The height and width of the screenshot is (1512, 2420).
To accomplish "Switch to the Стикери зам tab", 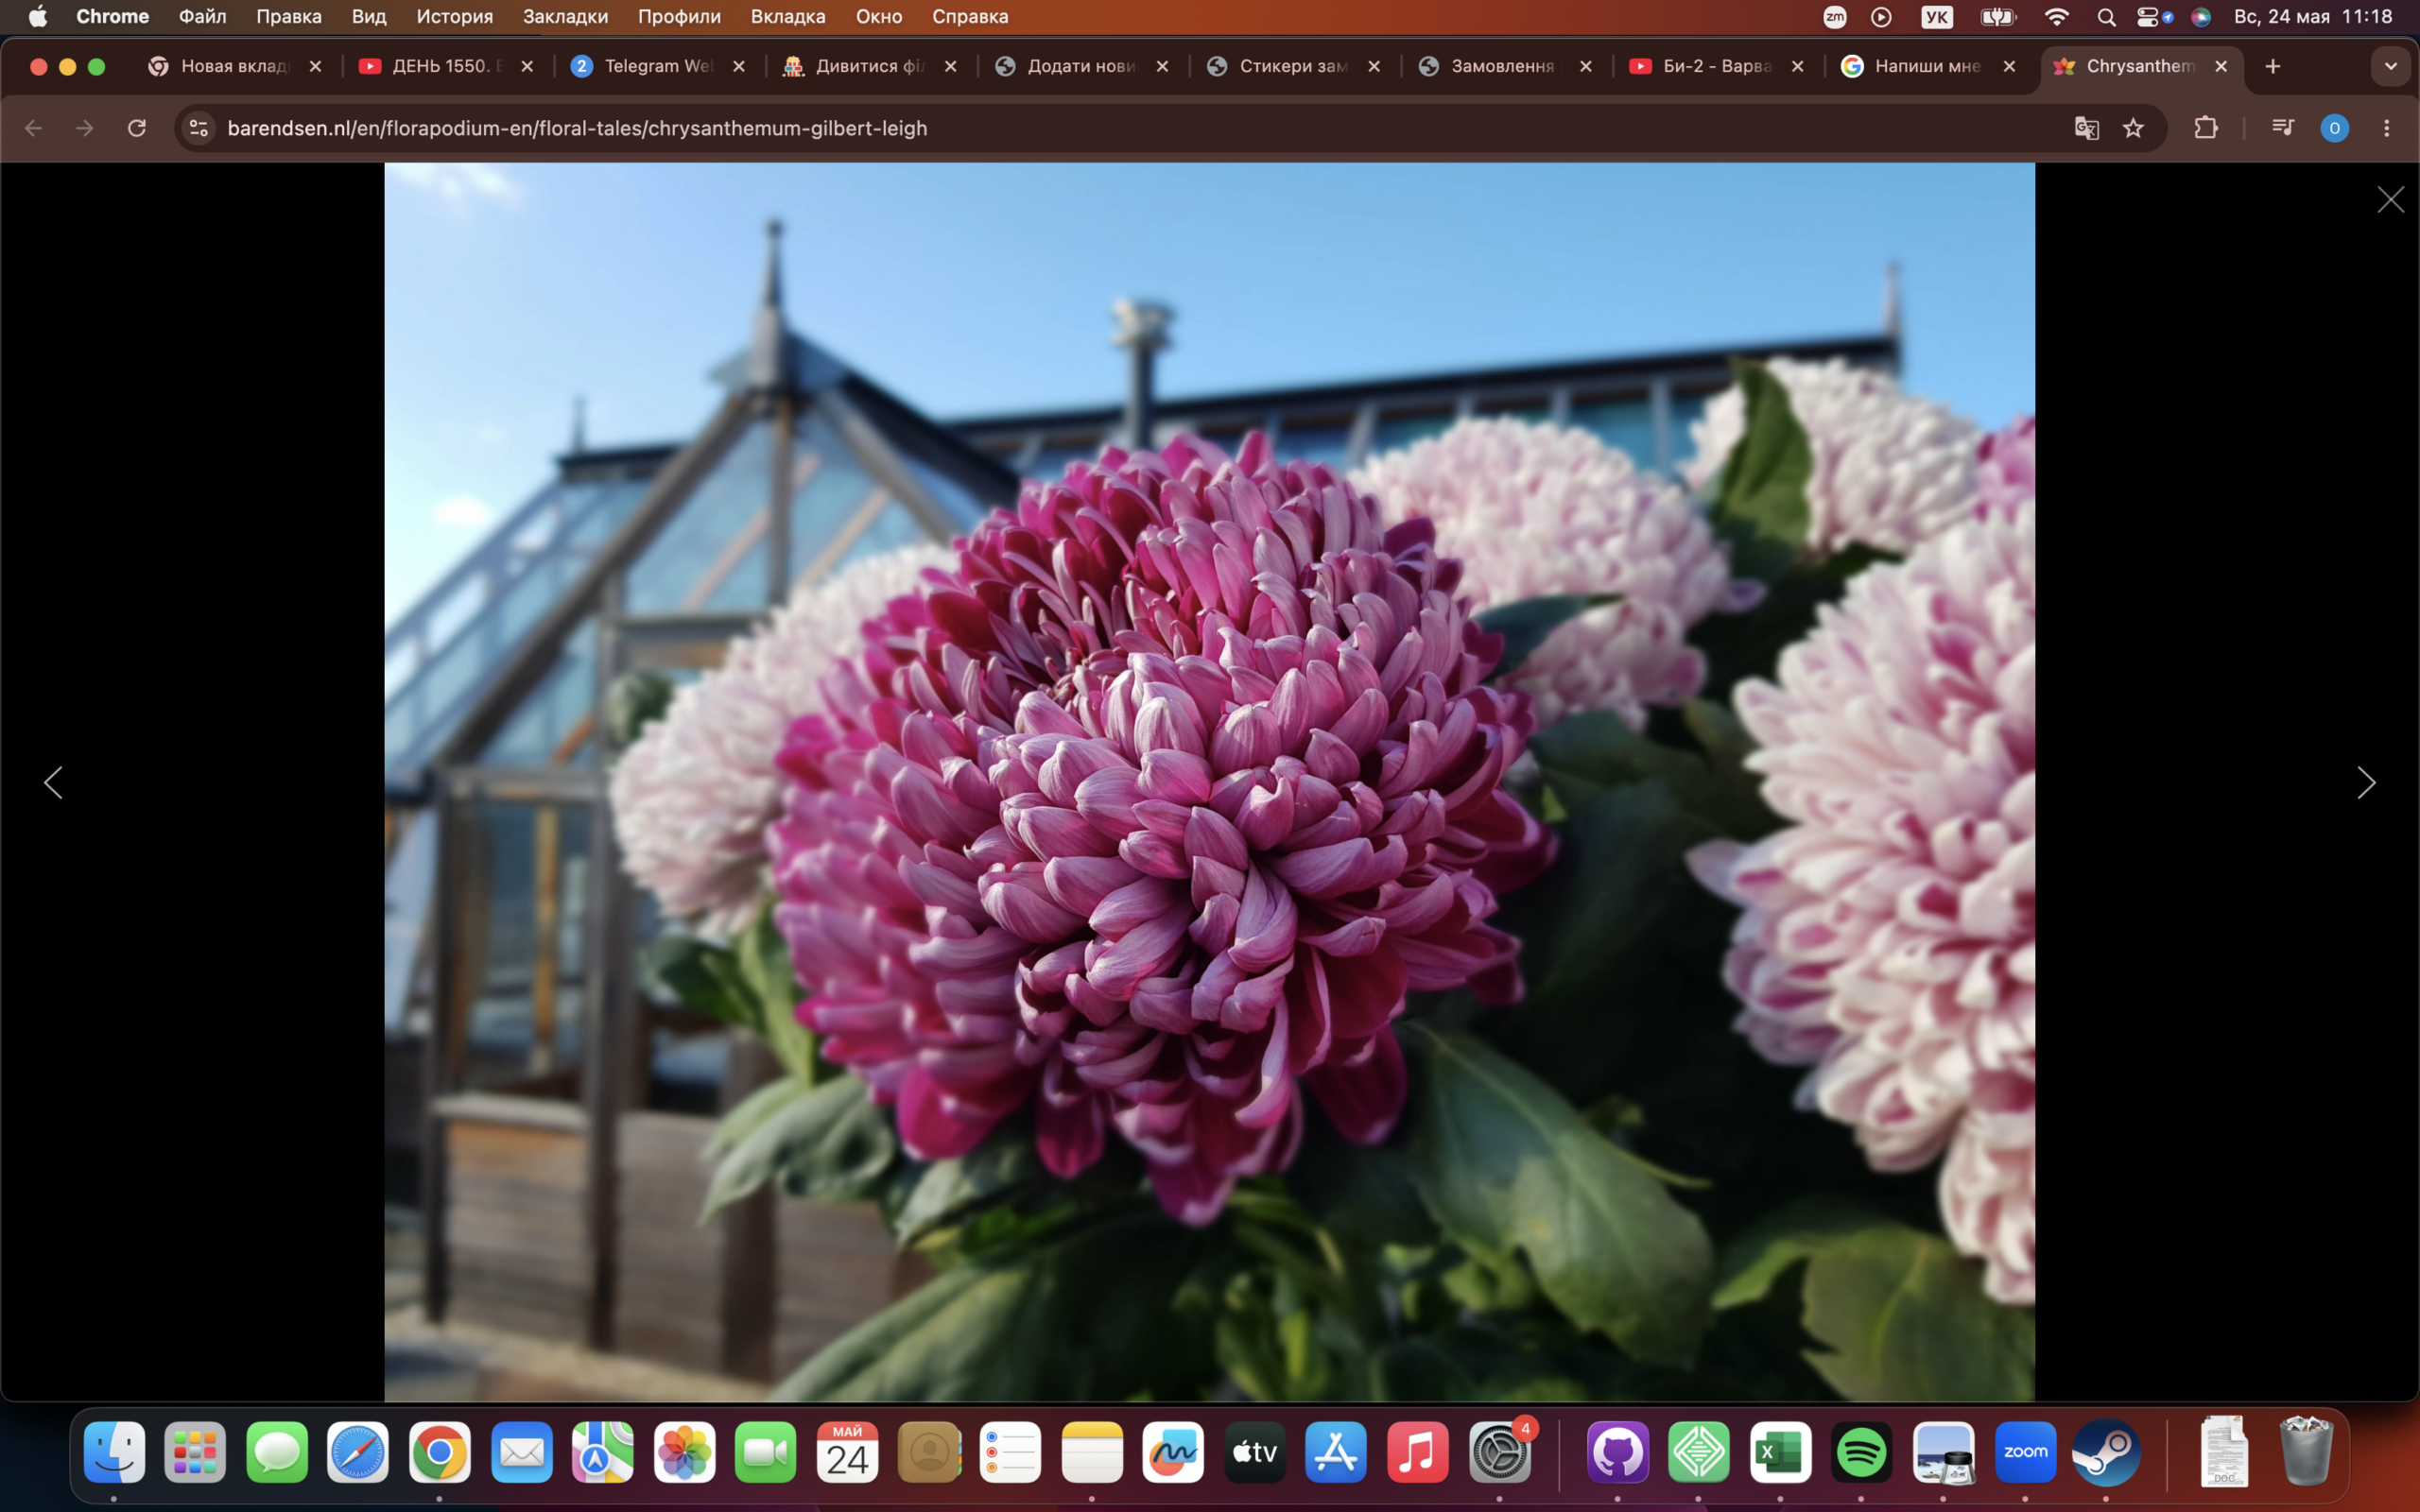I will point(1294,66).
